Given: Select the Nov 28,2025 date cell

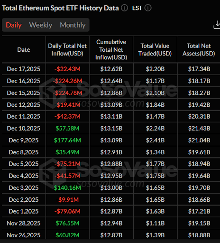Looking at the screenshot, I should click(24, 223).
